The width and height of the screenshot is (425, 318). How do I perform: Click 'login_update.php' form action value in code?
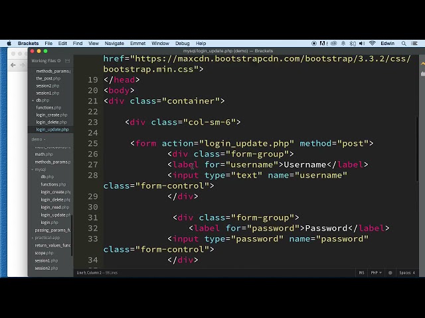click(x=246, y=143)
